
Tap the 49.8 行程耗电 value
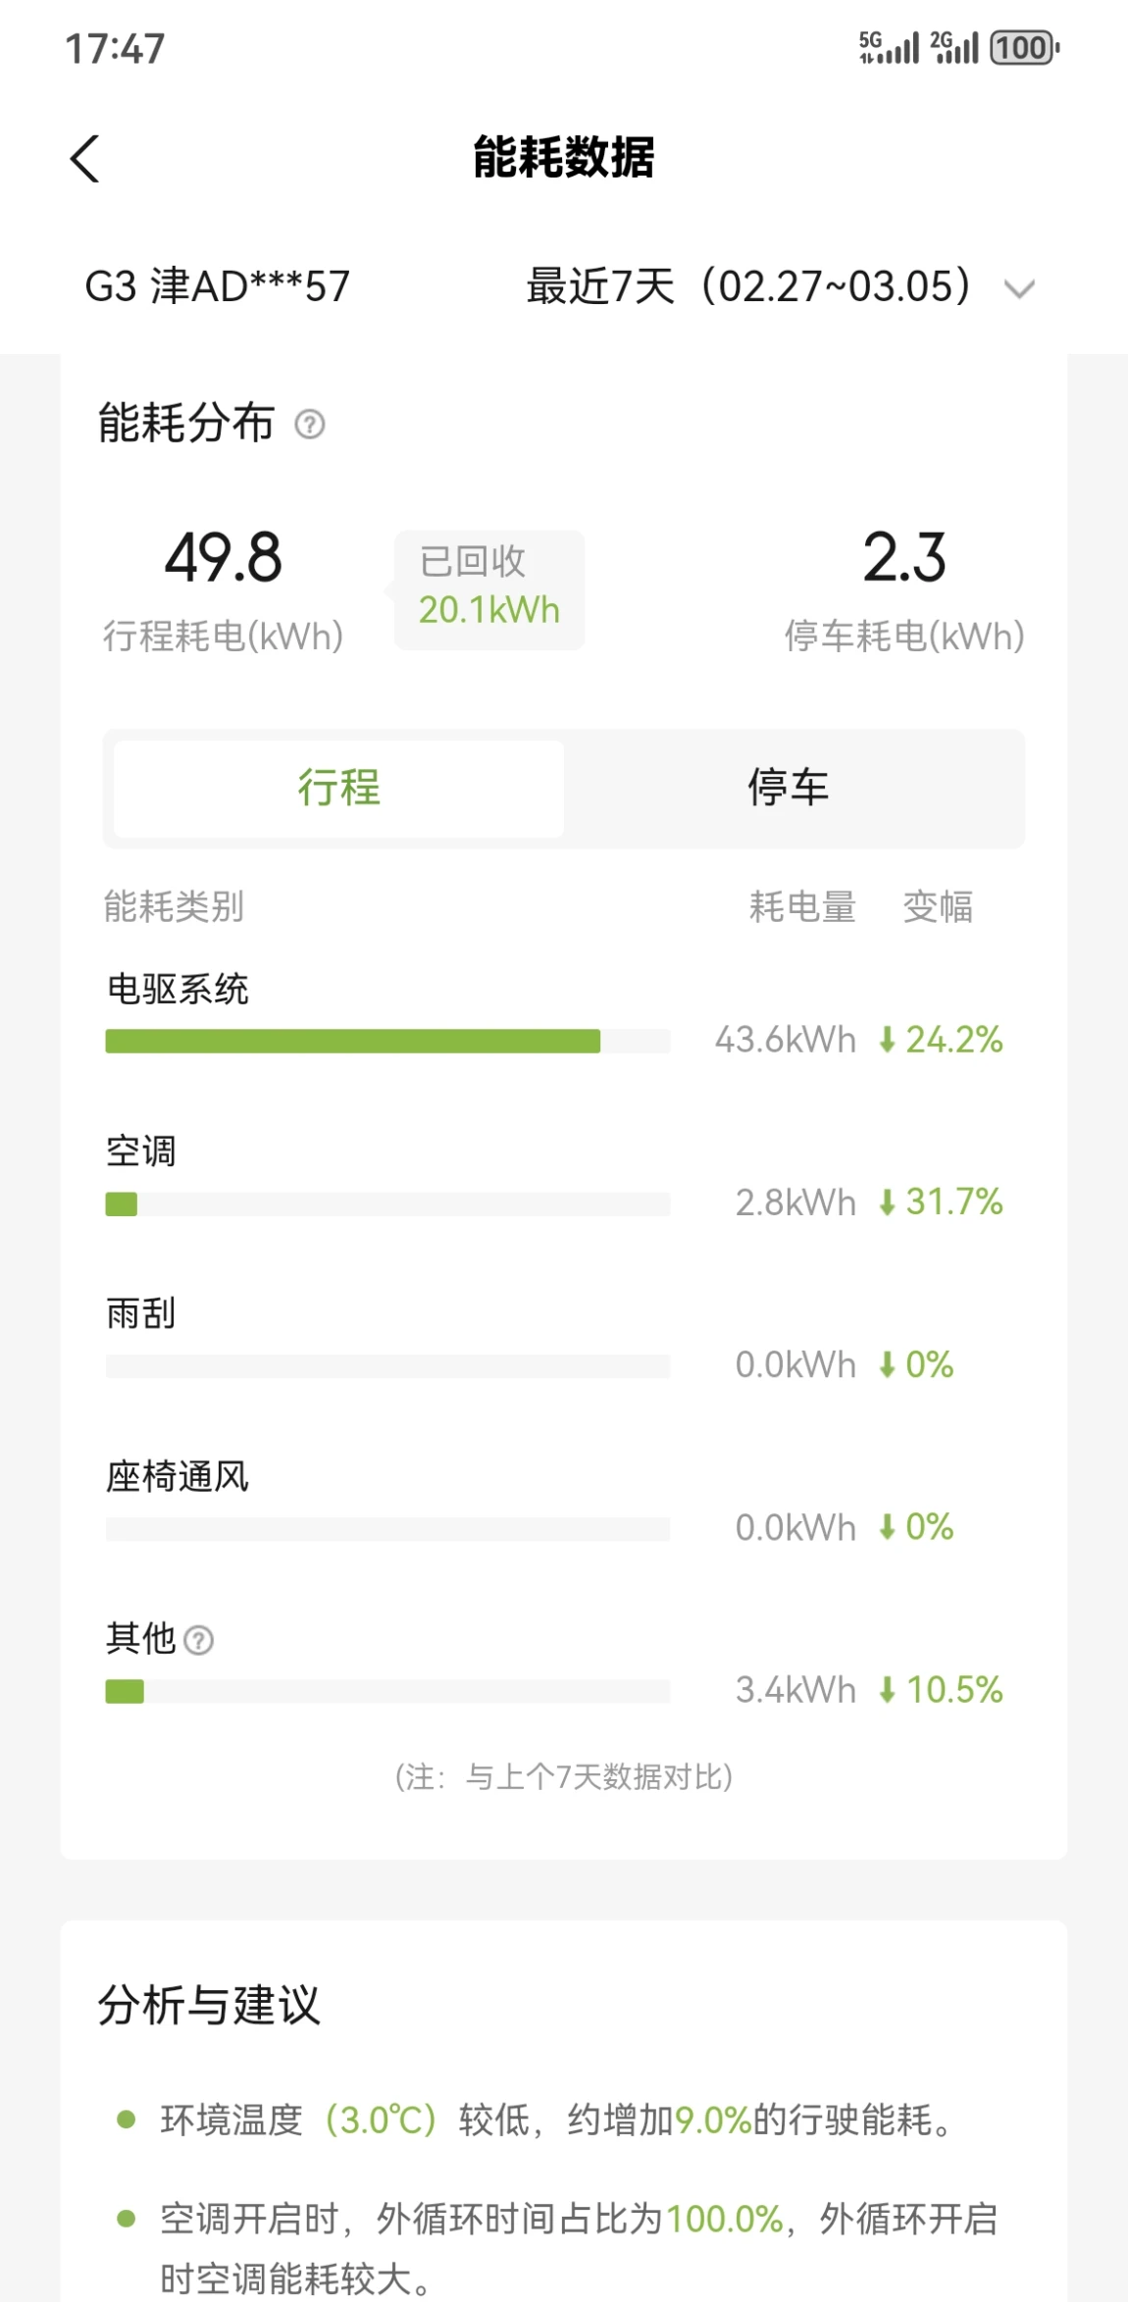coord(224,558)
